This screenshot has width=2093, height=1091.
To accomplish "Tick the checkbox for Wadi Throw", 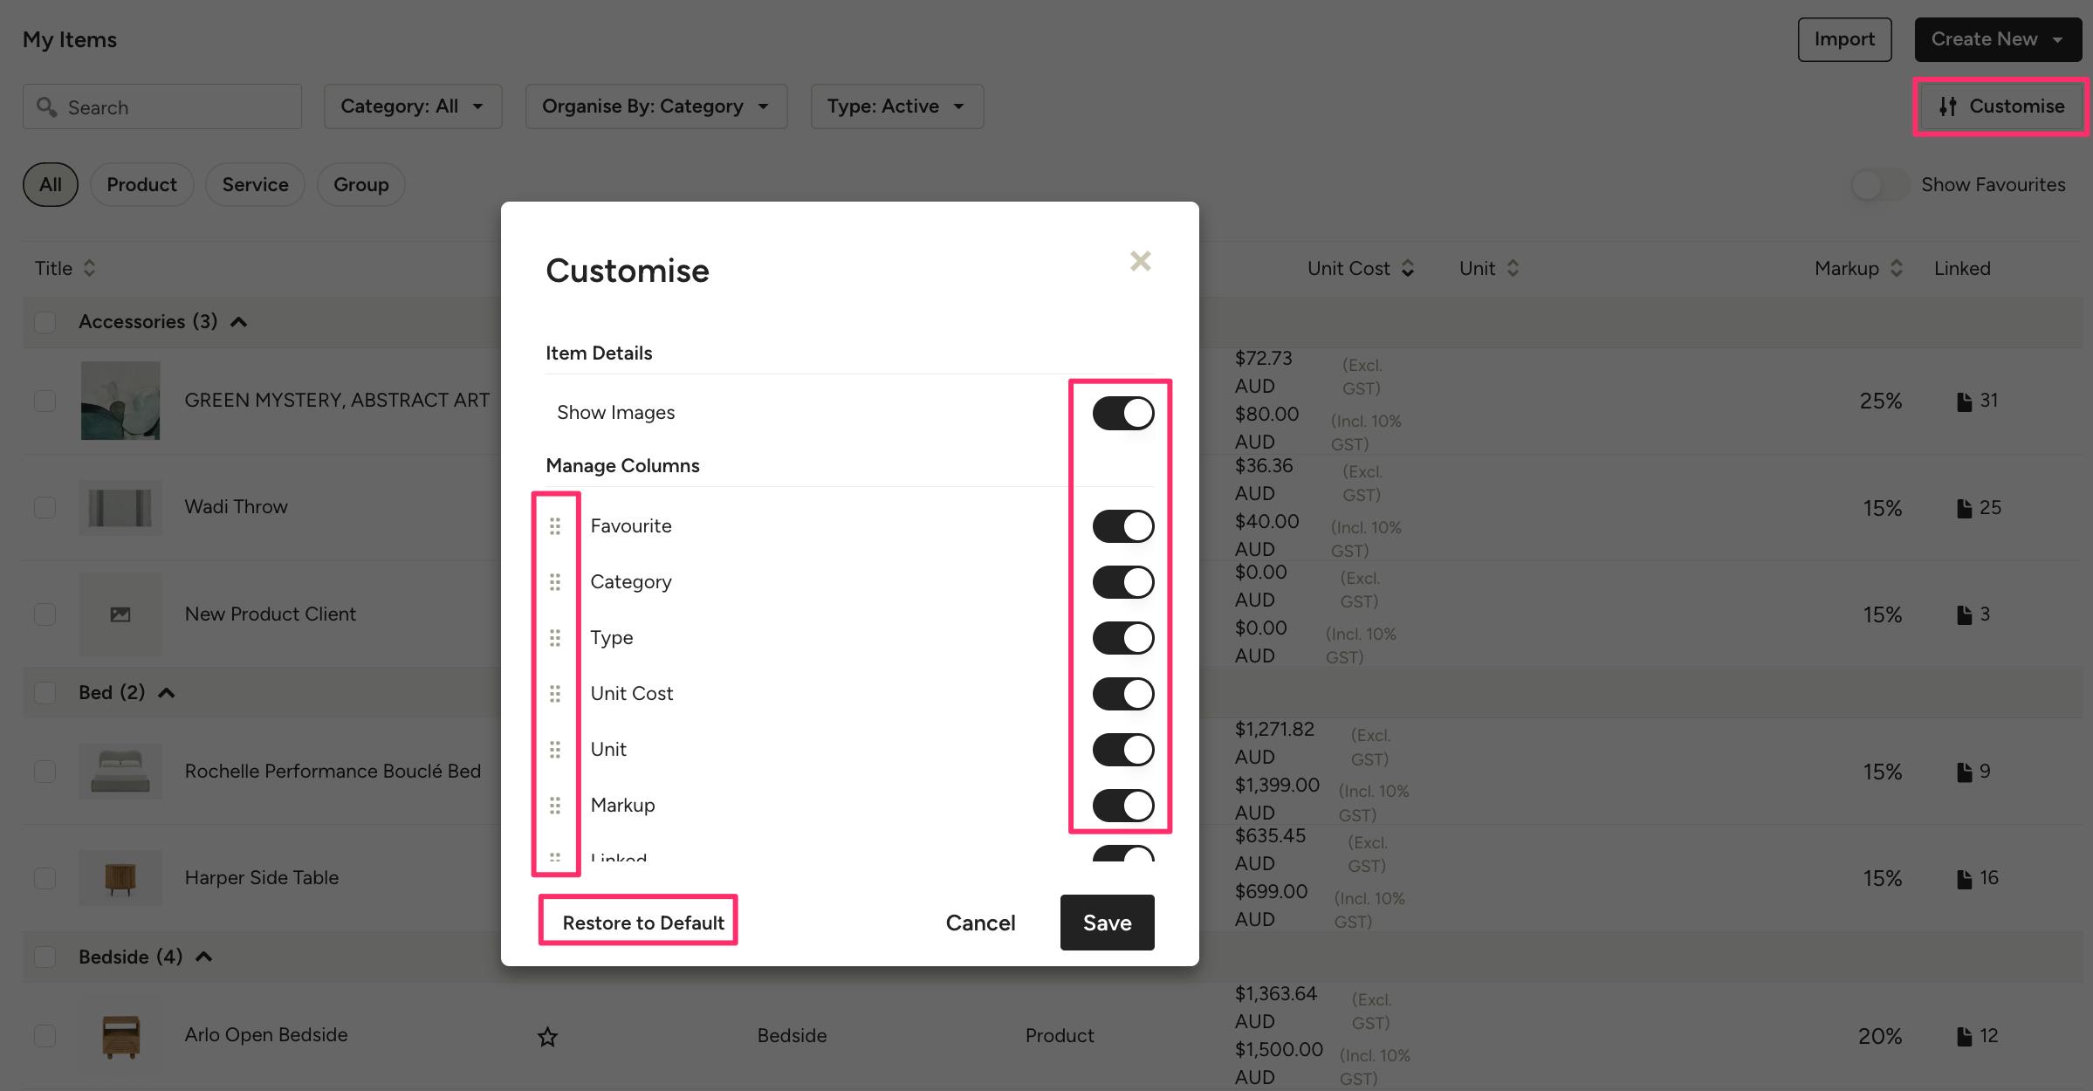I will (x=45, y=507).
